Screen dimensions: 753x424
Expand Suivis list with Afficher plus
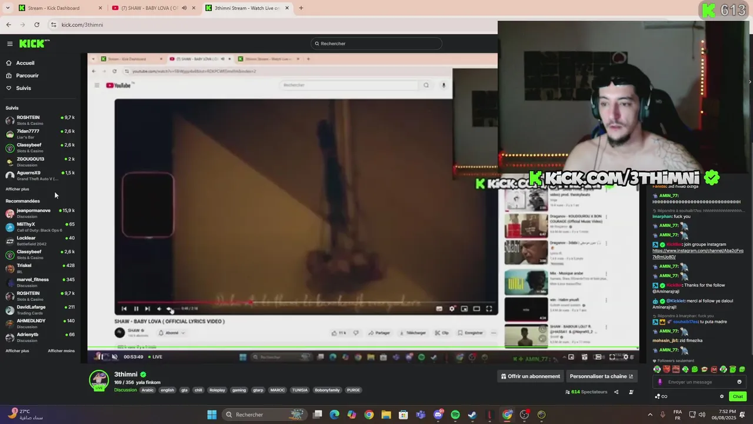coord(17,189)
